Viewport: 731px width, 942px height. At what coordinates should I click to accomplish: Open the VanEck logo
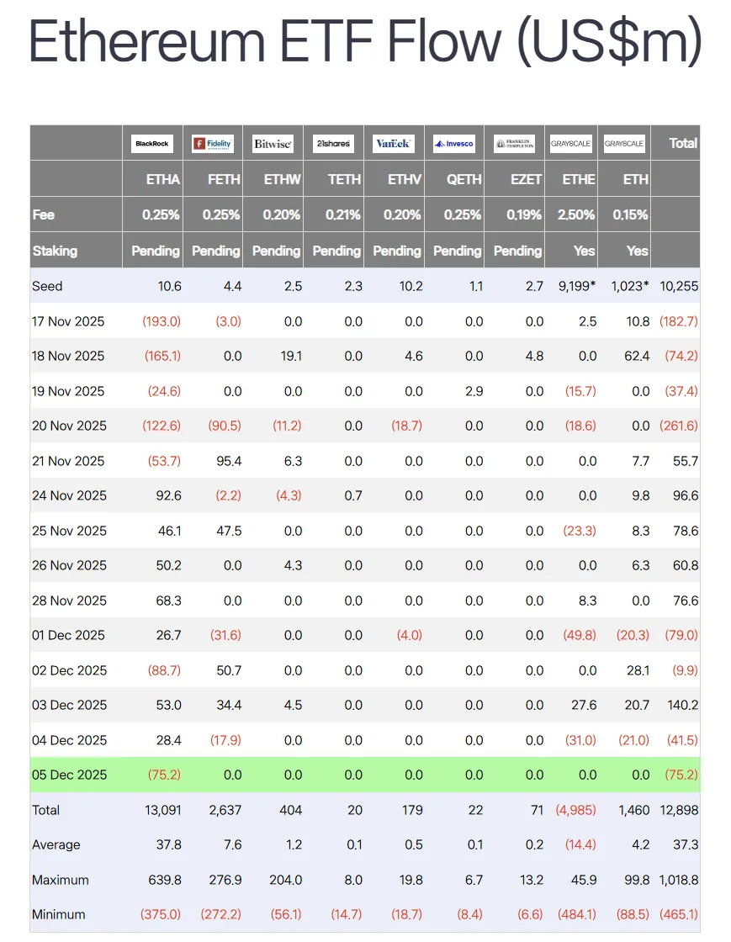coord(393,144)
